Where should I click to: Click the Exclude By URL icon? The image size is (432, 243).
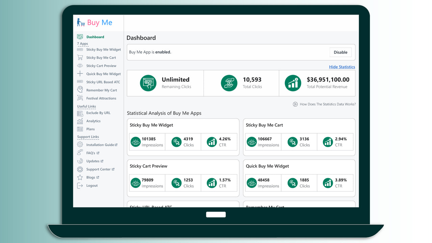(80, 113)
